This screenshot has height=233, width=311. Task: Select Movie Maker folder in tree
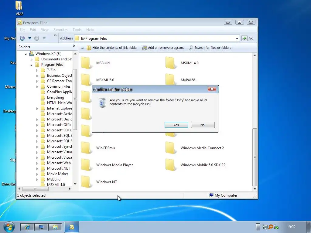click(x=57, y=174)
